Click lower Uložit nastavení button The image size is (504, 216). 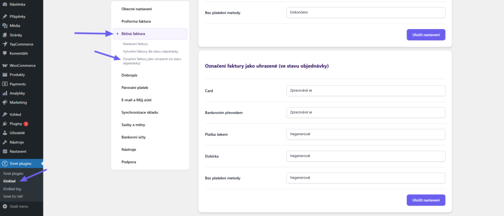pyautogui.click(x=426, y=200)
